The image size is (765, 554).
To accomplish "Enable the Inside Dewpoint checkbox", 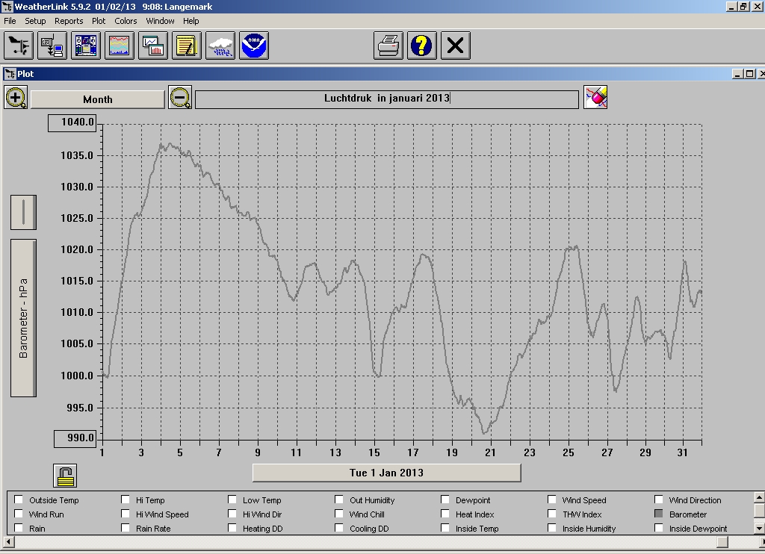I will 659,528.
